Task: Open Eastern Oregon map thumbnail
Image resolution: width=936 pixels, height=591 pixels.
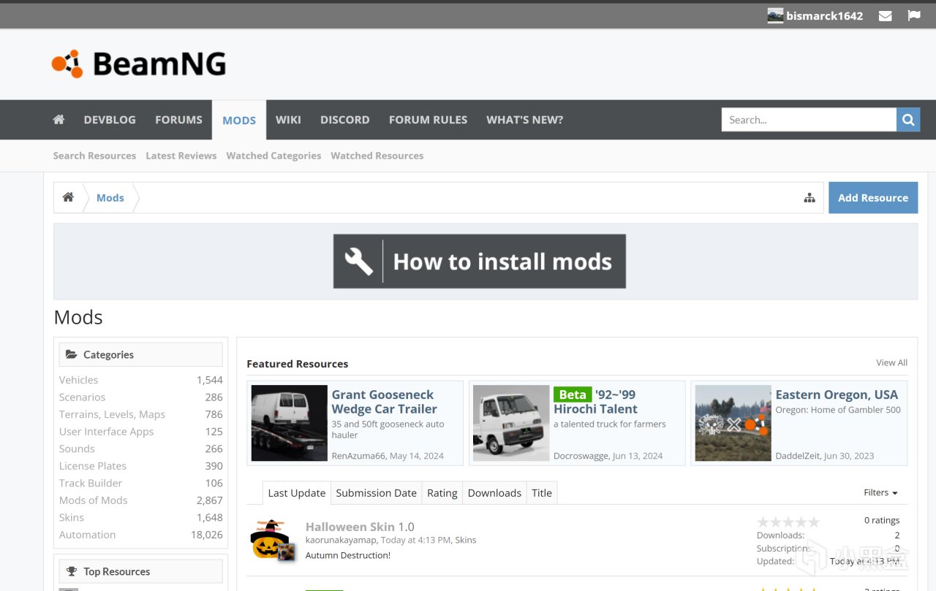Action: click(x=733, y=423)
